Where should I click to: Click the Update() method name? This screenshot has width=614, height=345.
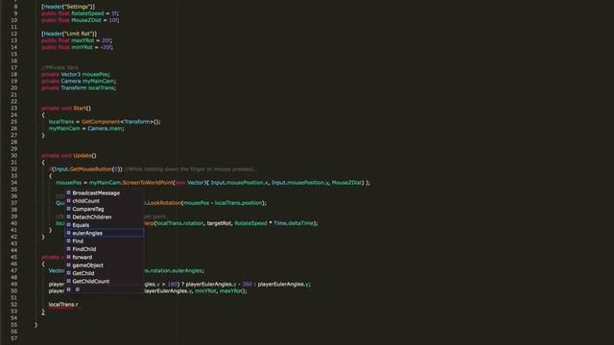click(84, 155)
